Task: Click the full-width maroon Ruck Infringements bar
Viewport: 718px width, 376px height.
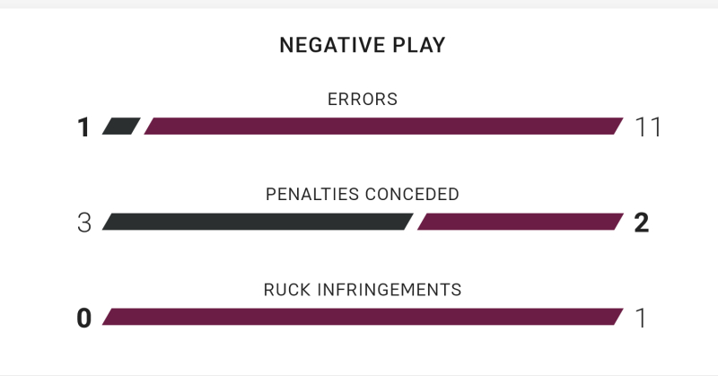Action: [363, 317]
